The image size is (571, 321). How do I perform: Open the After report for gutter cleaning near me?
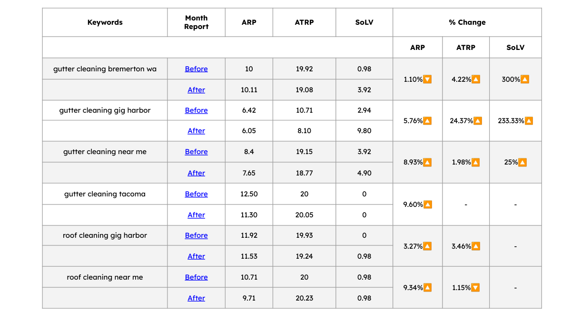tap(196, 173)
